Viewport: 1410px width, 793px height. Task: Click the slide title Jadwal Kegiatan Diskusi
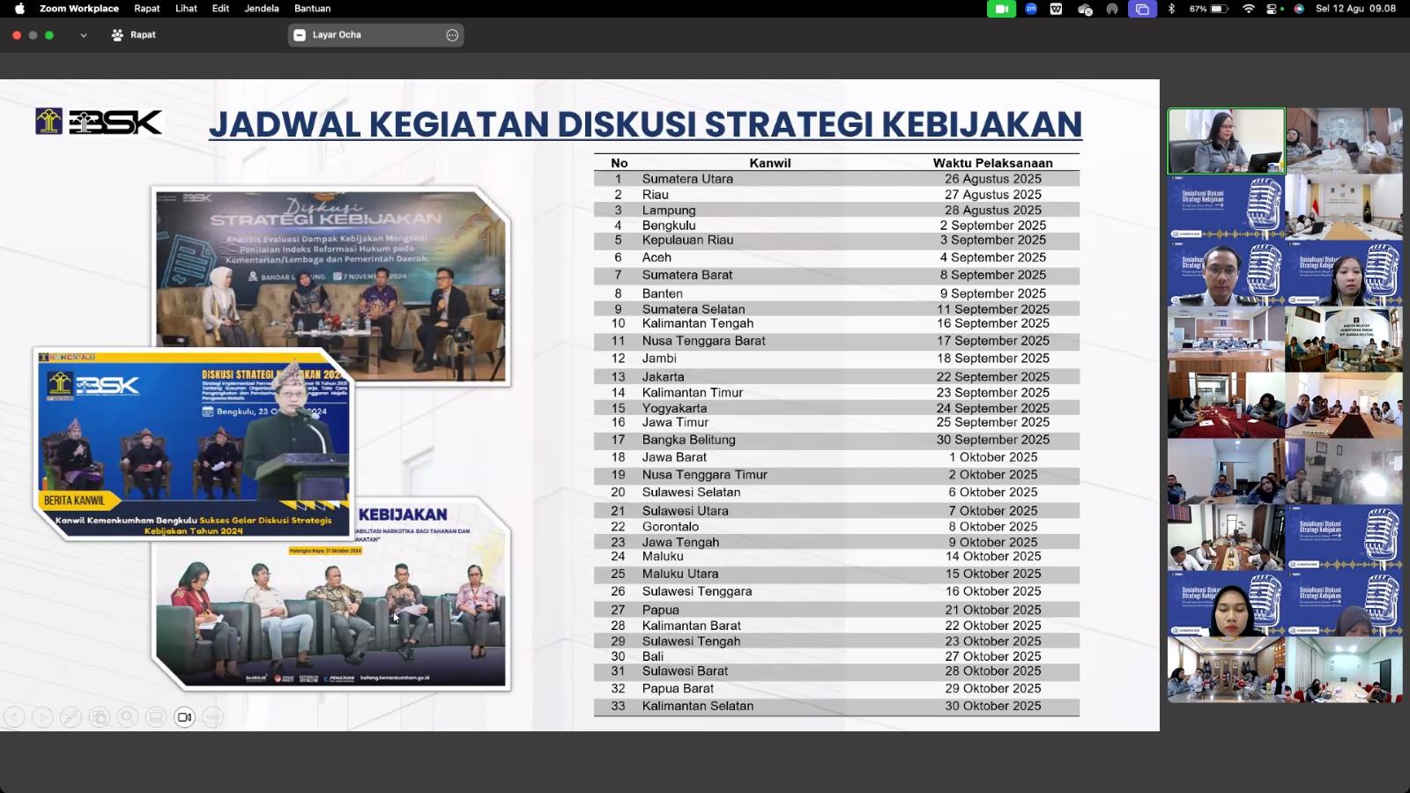tap(644, 124)
